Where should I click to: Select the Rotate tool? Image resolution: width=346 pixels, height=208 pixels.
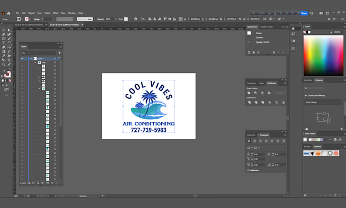(x=9, y=43)
